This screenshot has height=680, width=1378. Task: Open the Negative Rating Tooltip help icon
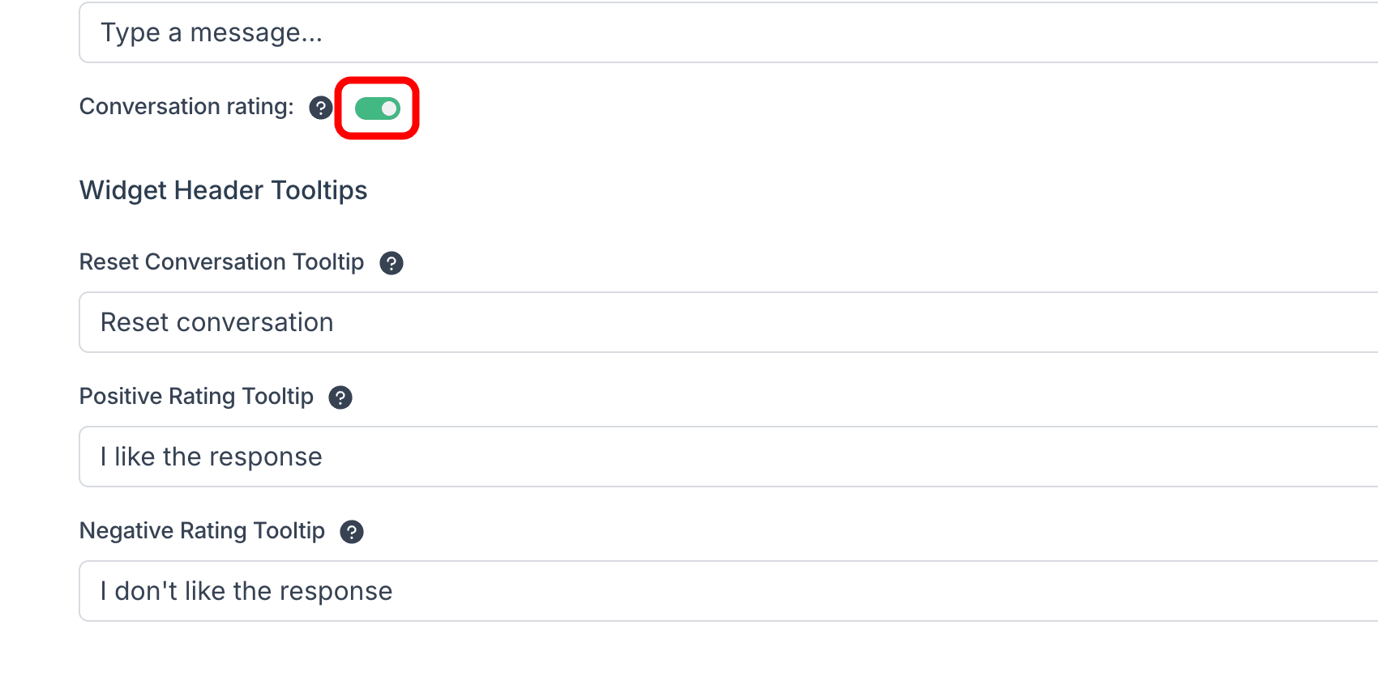point(352,532)
